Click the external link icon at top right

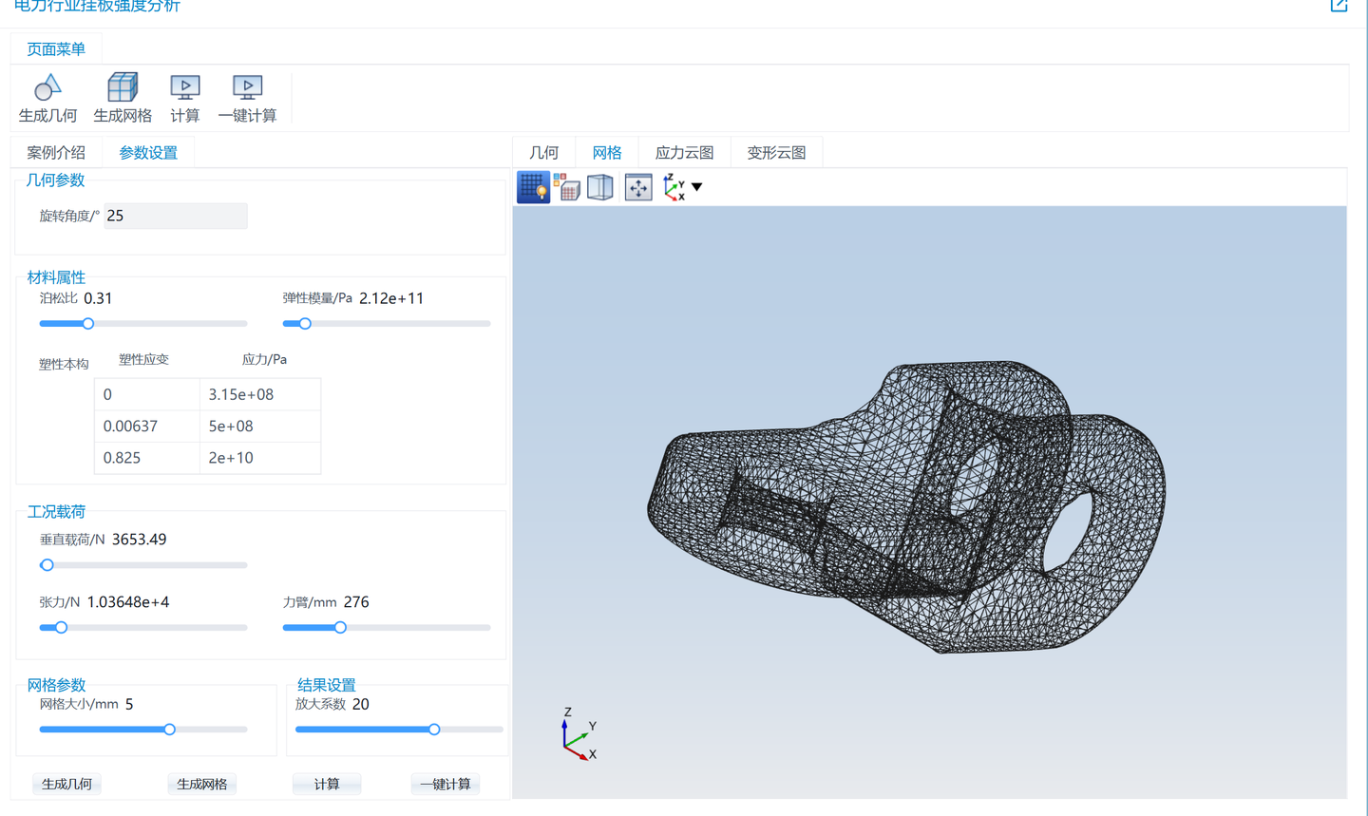[1339, 6]
